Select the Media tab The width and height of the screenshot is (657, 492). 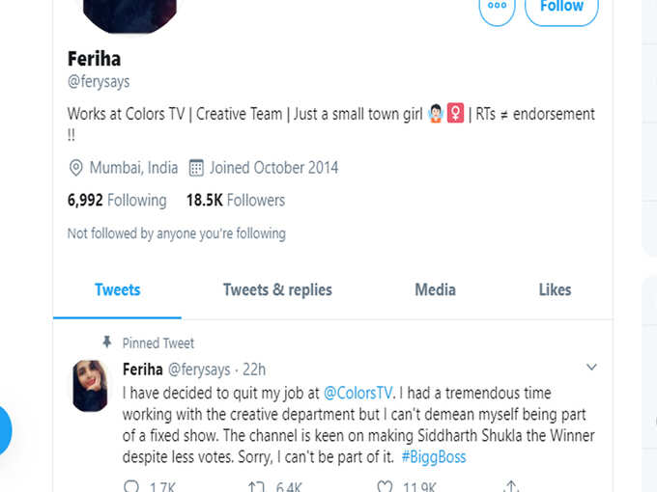[x=435, y=290]
